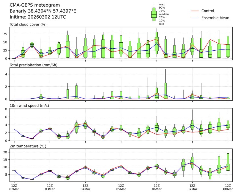Click the Initime 20260302 12UTC text
This screenshot has width=236, height=194.
click(38, 17)
